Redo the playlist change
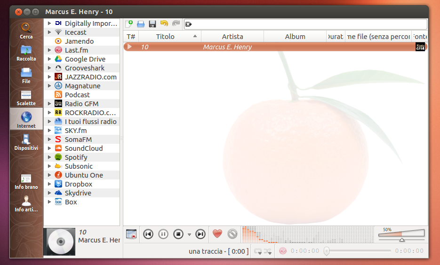Viewport: 440px width, 265px height. coord(176,23)
